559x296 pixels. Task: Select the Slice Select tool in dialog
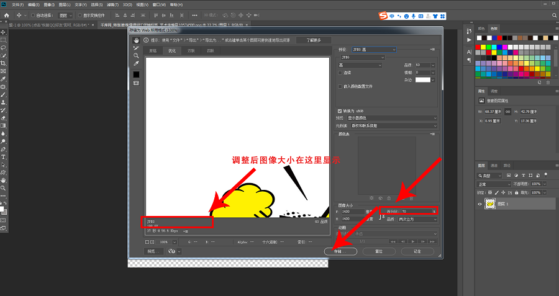(136, 48)
